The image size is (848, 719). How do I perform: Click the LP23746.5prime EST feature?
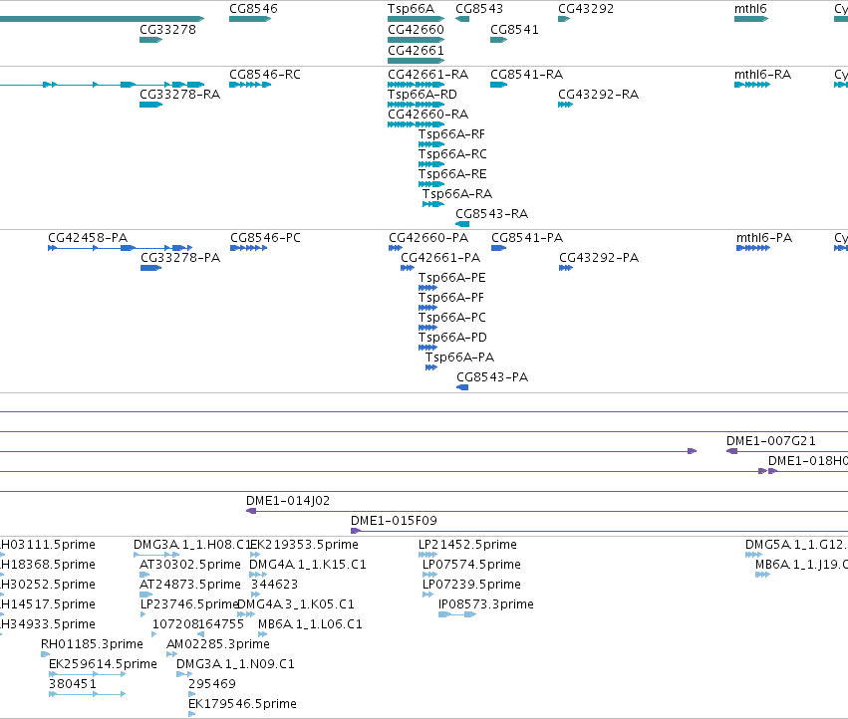point(142,614)
